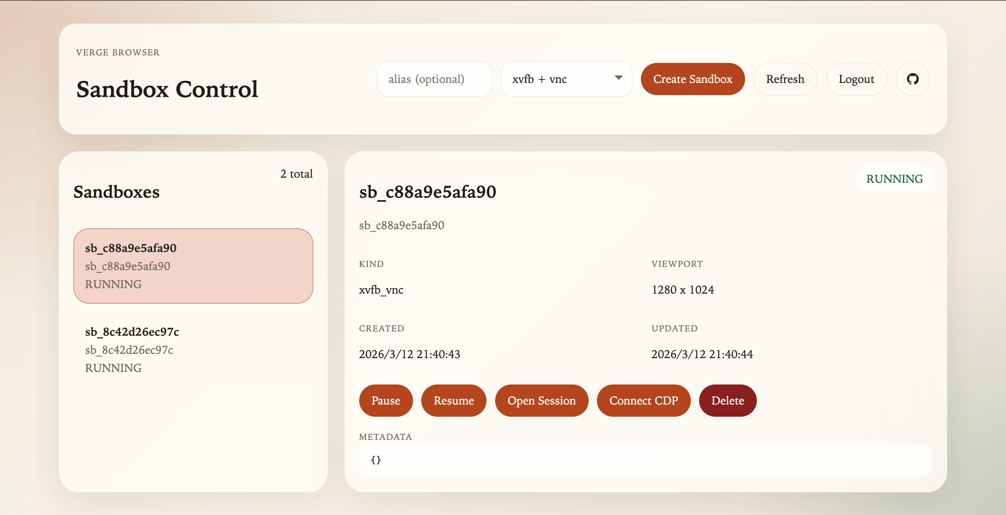The image size is (1006, 515).
Task: Expand the xvfb + vnc kind dropdown
Action: click(566, 79)
